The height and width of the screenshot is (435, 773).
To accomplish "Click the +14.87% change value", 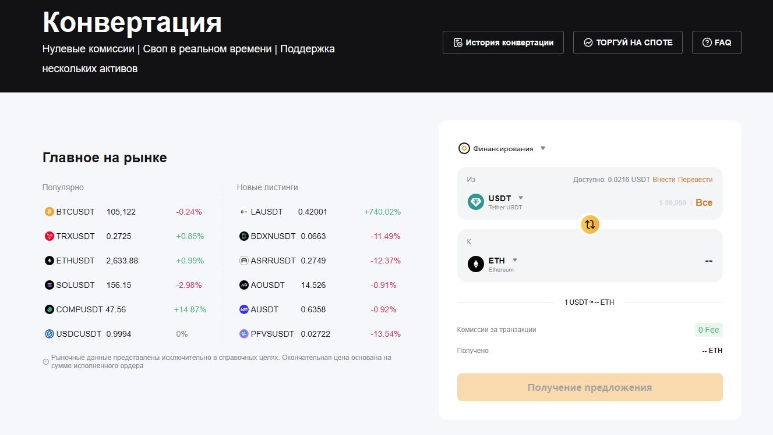I will click(190, 309).
